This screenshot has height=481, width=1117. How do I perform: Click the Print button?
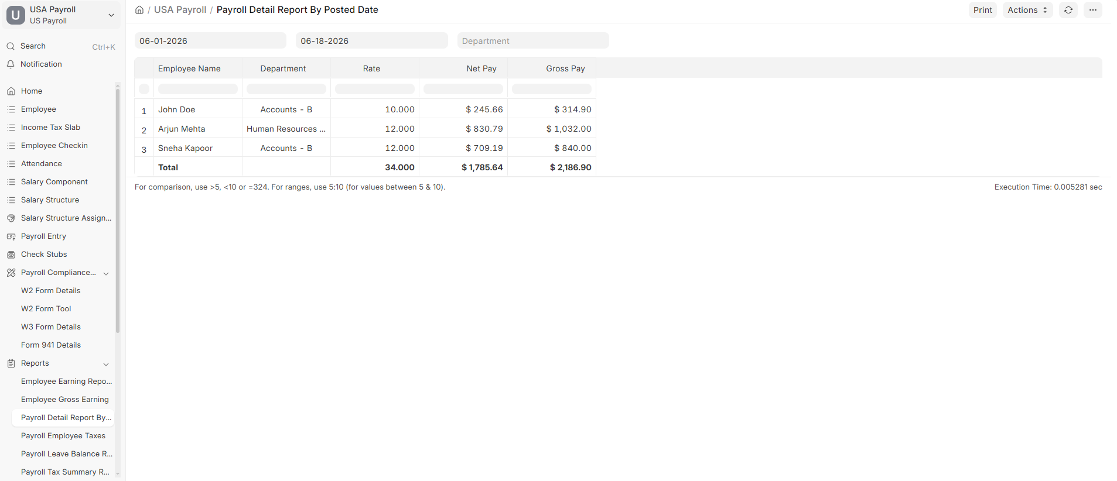point(982,10)
